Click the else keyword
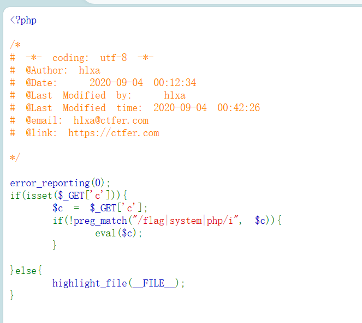Screen dimensions: 362x323 (x=25, y=270)
